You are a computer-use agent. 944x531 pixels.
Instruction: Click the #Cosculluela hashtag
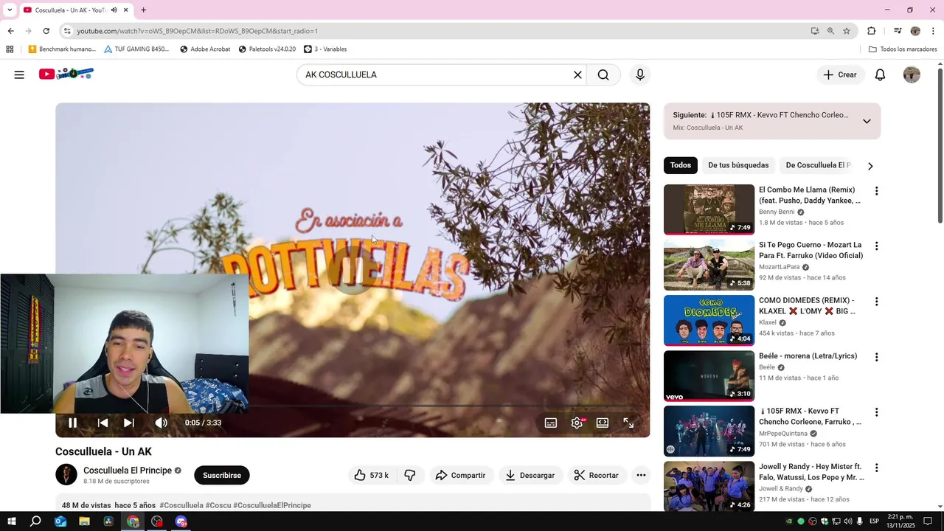181,505
